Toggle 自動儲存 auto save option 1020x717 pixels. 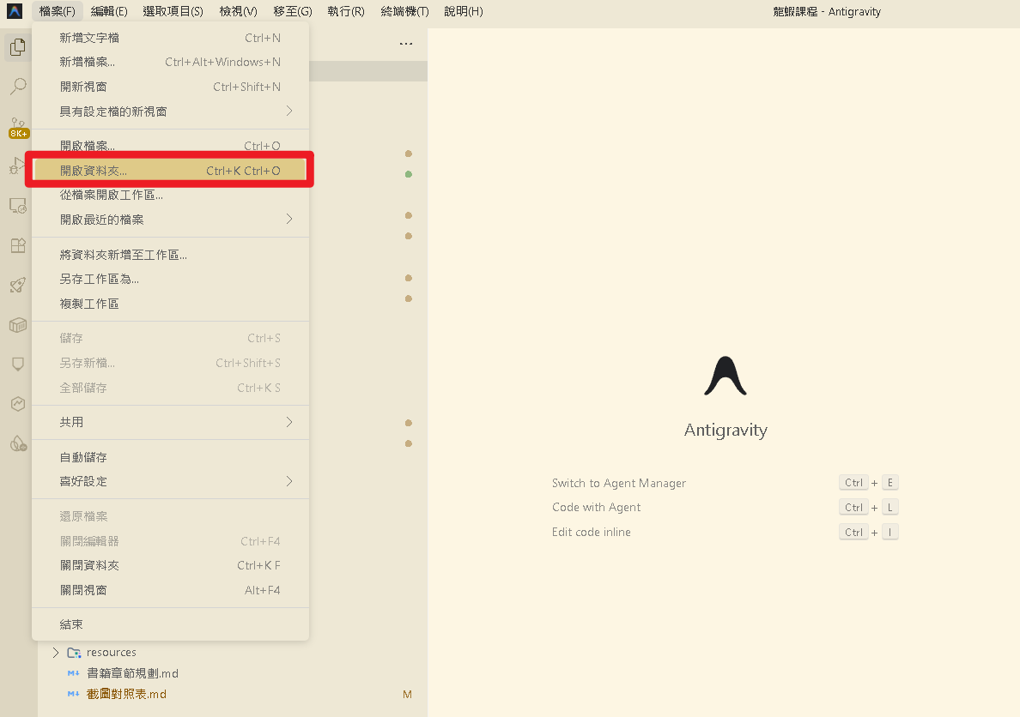[x=83, y=457]
